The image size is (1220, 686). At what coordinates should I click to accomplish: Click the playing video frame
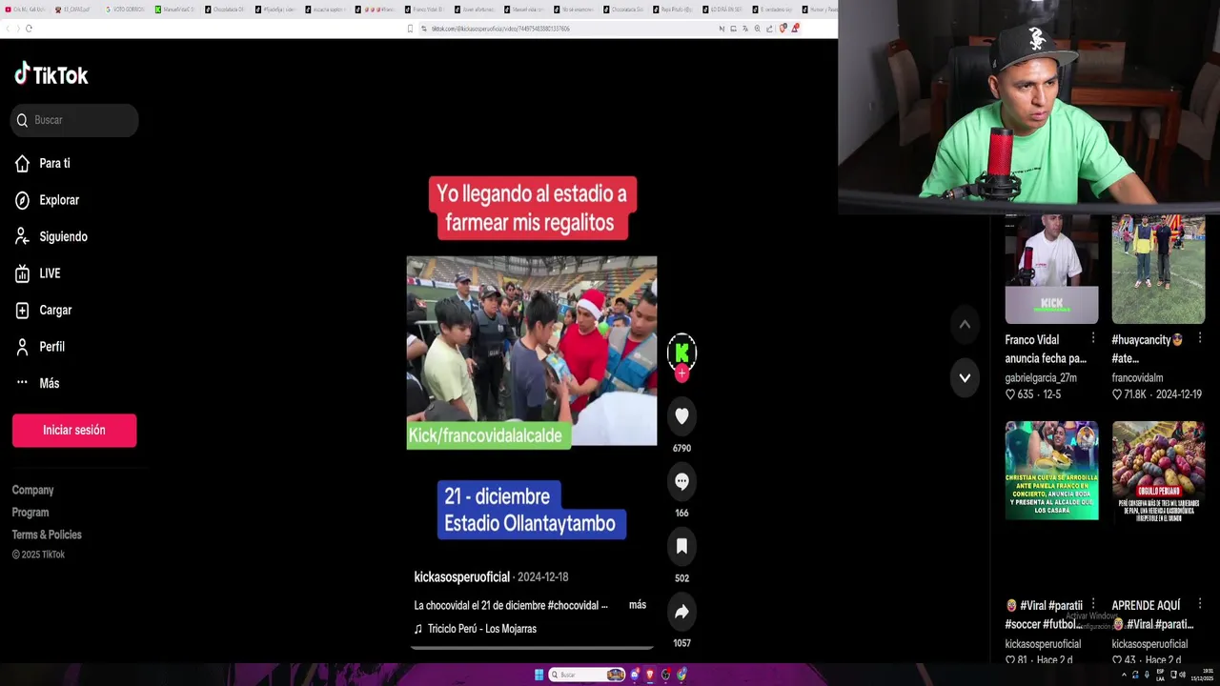(532, 351)
